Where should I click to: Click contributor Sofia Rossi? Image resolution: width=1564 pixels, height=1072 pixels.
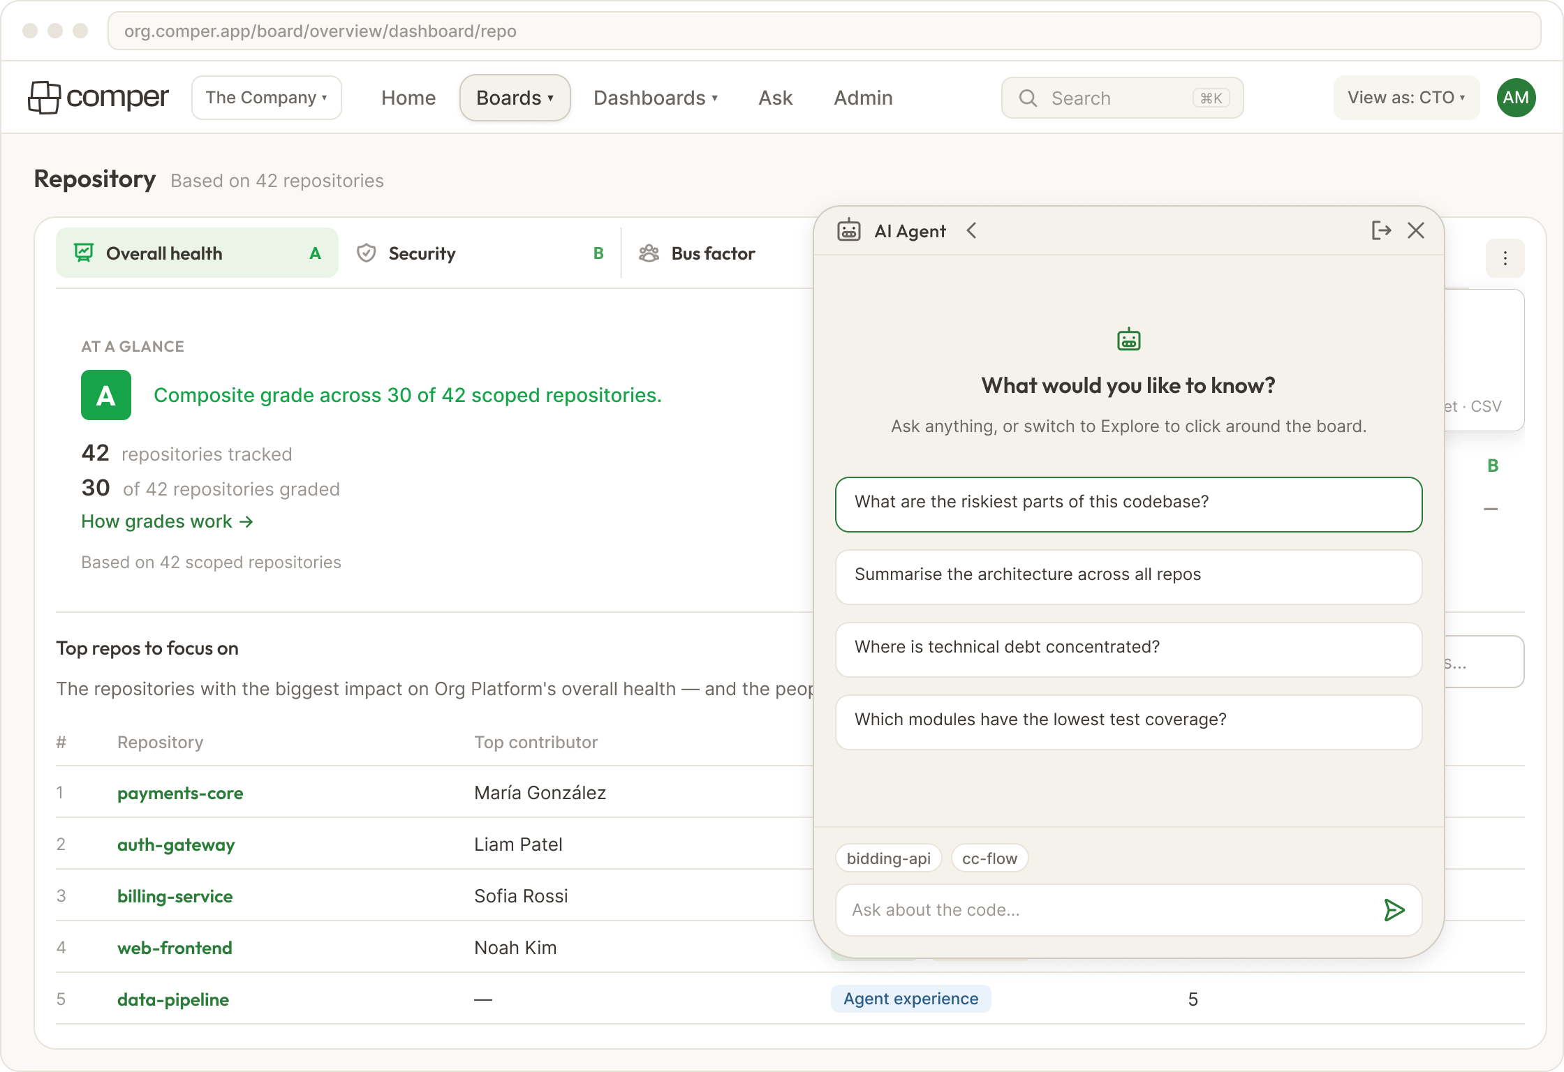pos(521,896)
